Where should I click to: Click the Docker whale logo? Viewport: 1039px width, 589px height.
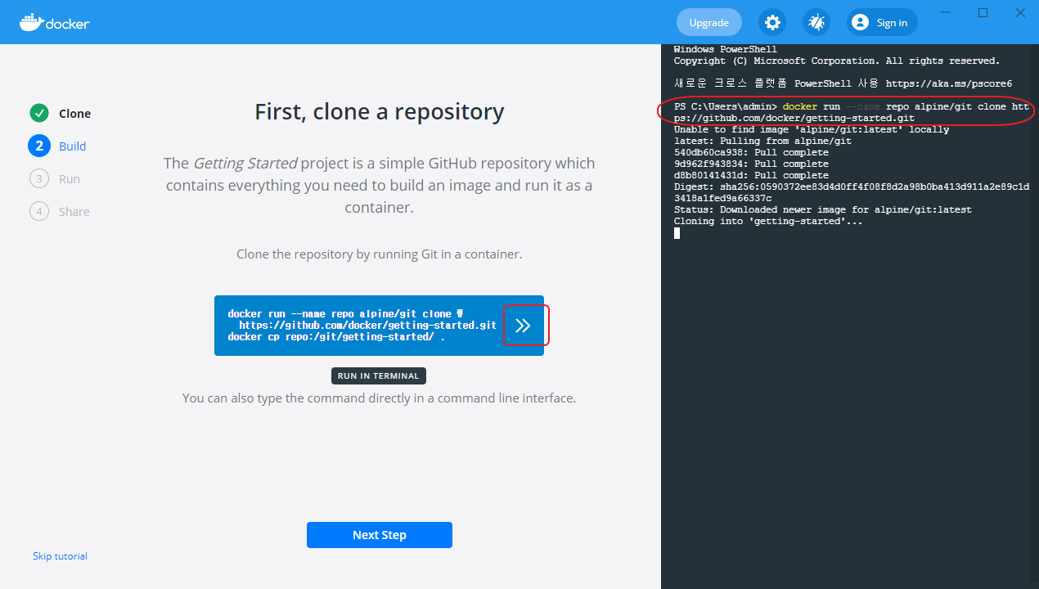(x=54, y=22)
